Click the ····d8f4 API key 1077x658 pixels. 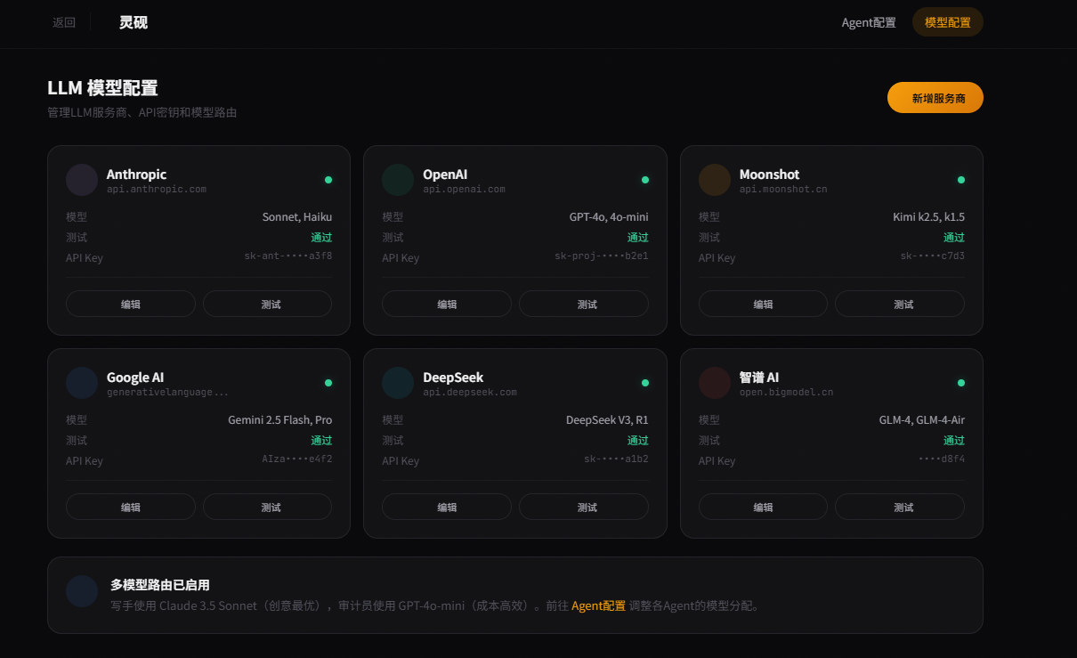942,459
